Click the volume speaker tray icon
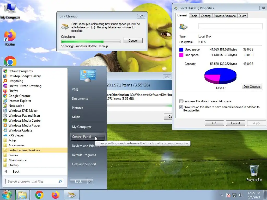267x200 pixels. (x=240, y=195)
